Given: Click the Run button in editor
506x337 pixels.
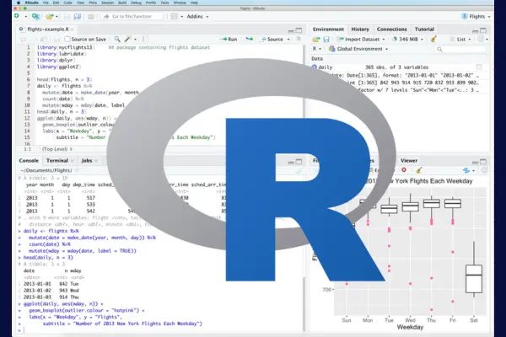Looking at the screenshot, I should [228, 39].
